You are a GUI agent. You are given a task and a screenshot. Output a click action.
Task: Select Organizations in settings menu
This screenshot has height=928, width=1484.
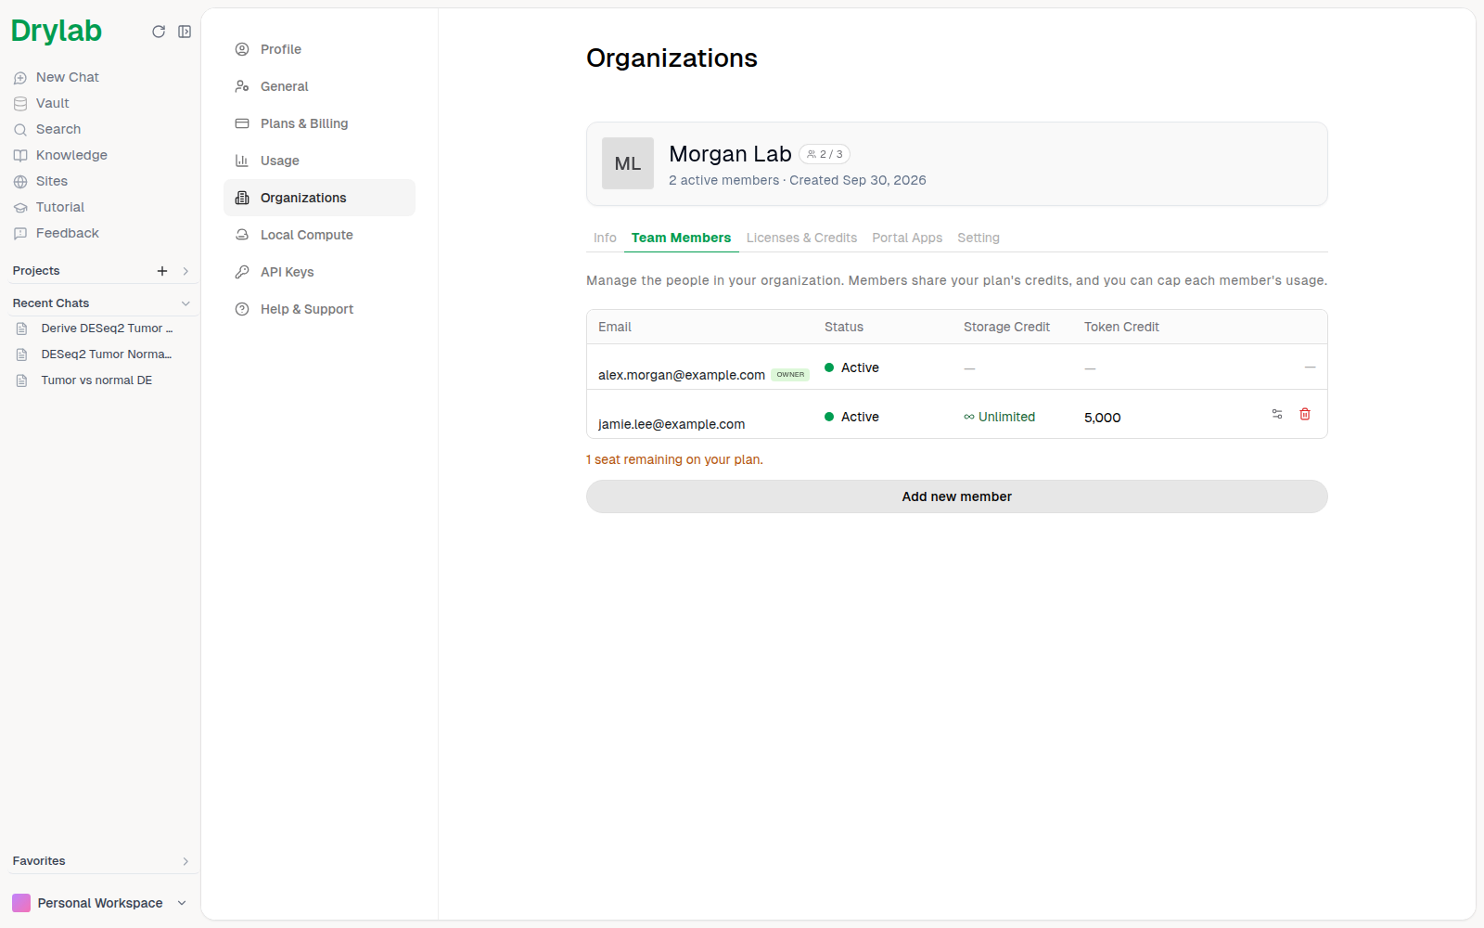click(319, 198)
